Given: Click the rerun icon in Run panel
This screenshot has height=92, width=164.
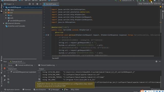Looking at the screenshot, I should (5, 65).
